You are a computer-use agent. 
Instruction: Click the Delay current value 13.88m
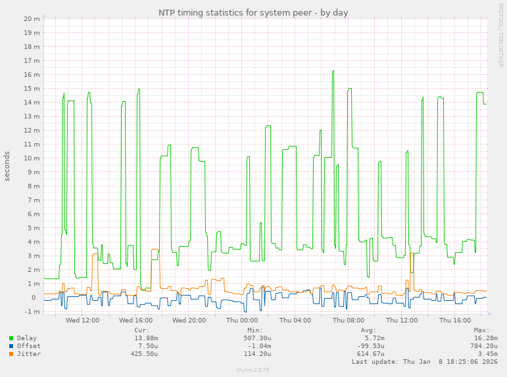click(x=146, y=338)
